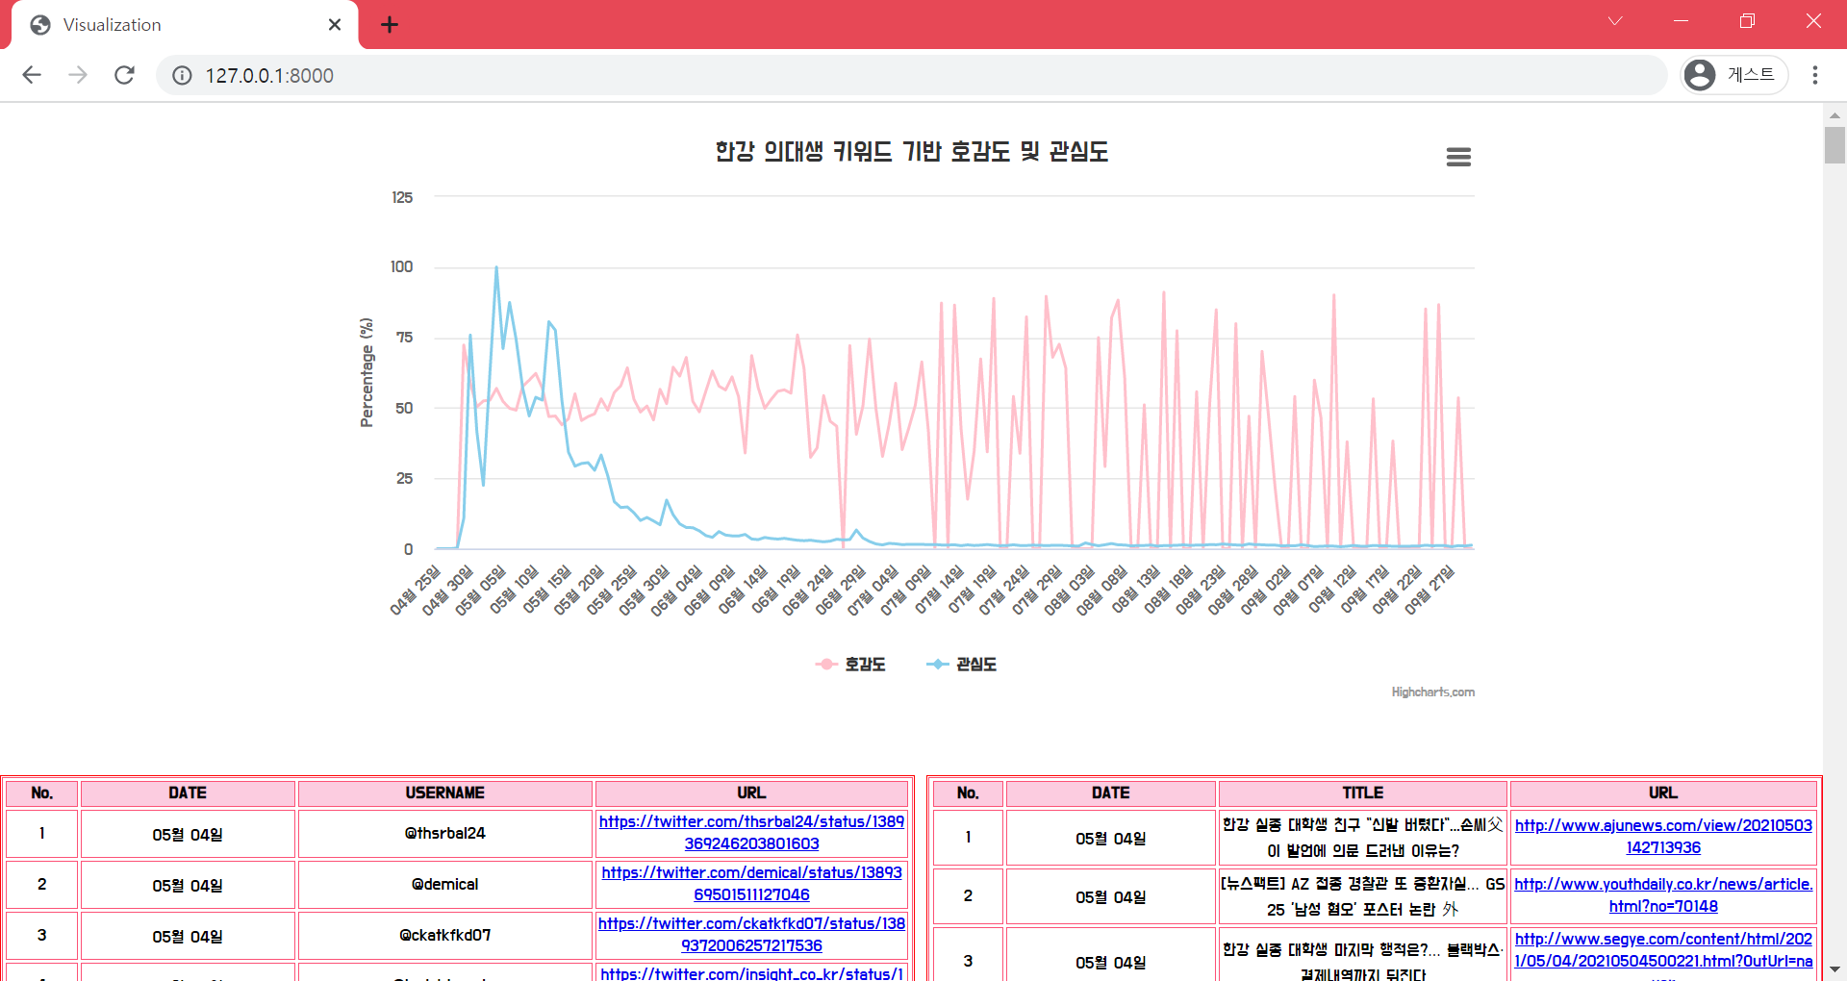Open the segye.com article link
The height and width of the screenshot is (981, 1847).
click(1663, 950)
